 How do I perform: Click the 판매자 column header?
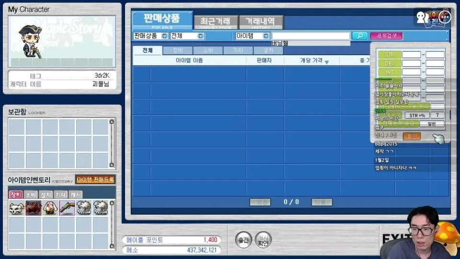point(264,60)
